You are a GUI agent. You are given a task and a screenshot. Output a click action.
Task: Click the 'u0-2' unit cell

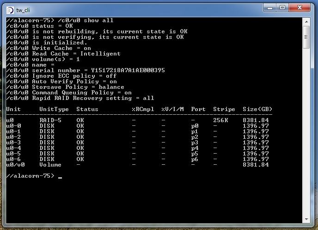pos(13,137)
